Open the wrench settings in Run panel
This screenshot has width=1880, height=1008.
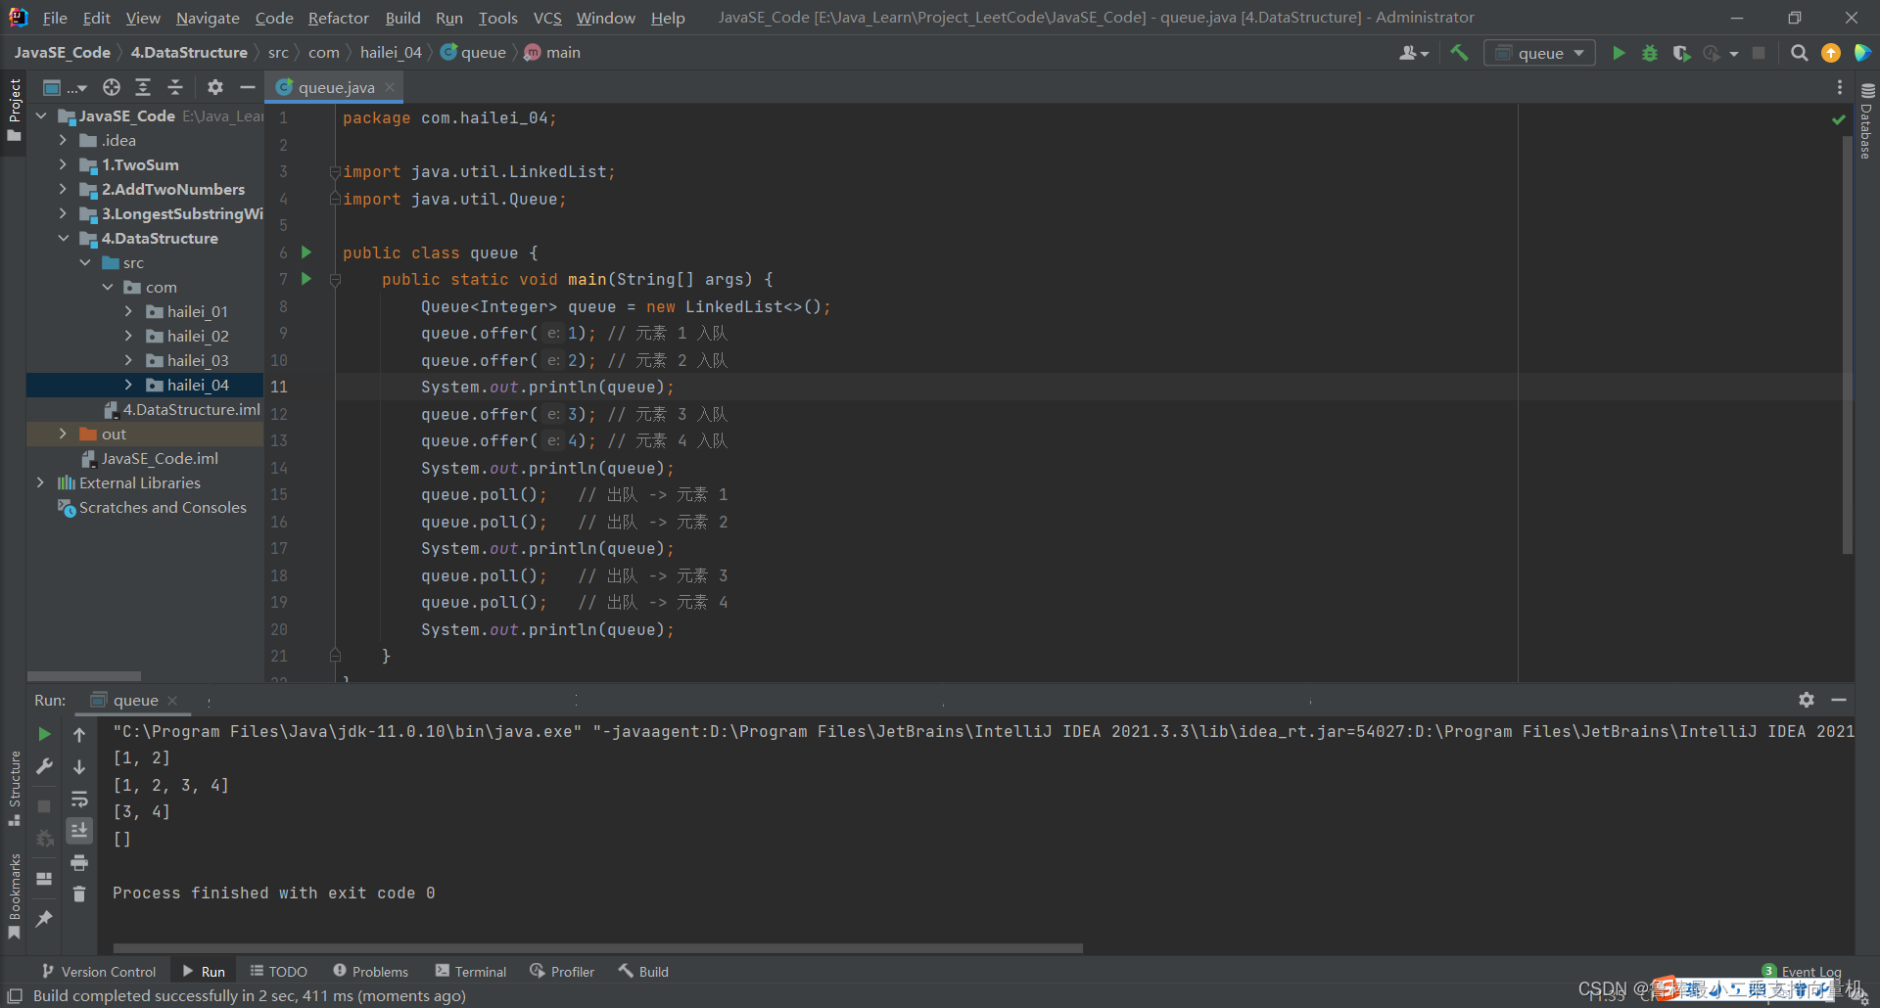point(44,766)
